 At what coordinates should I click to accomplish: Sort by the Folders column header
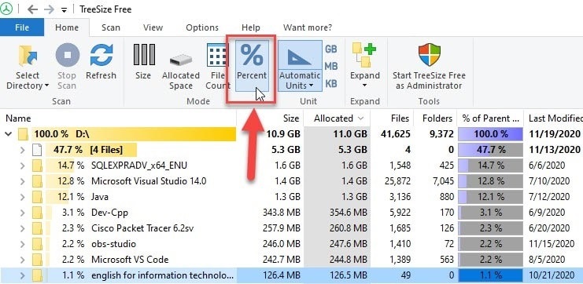[434, 118]
